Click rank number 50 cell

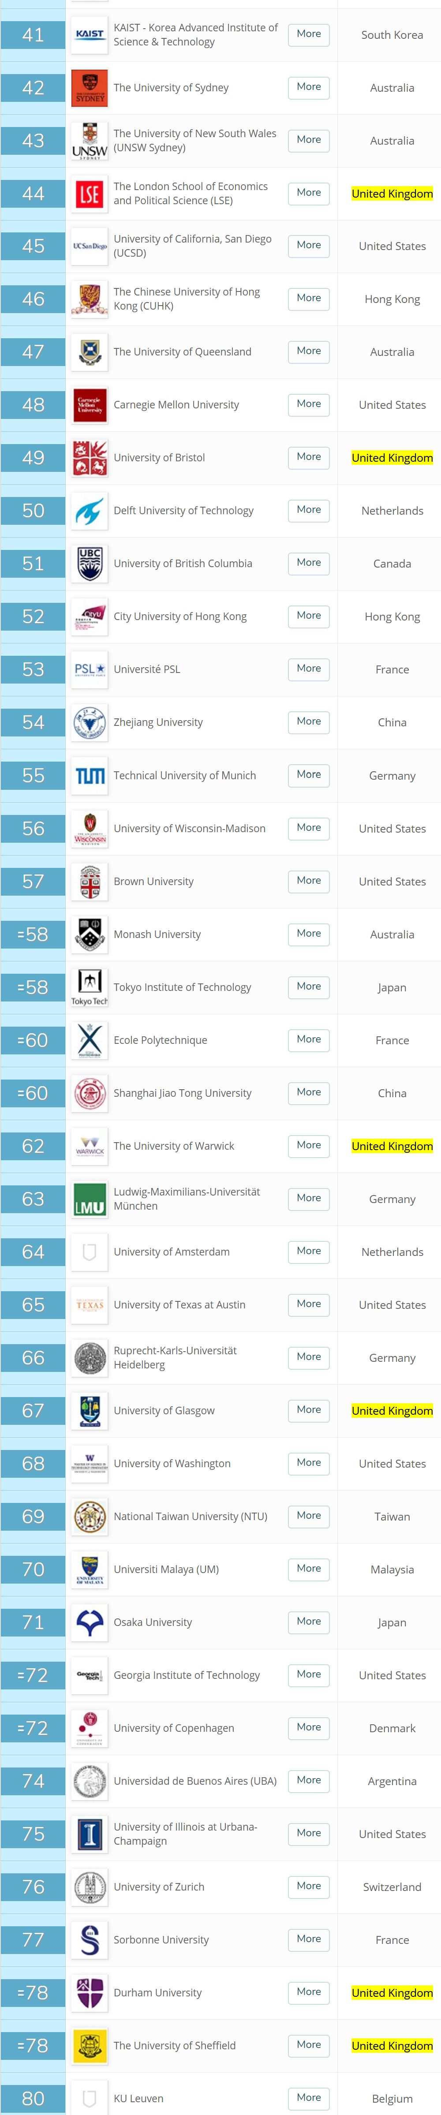pyautogui.click(x=33, y=511)
